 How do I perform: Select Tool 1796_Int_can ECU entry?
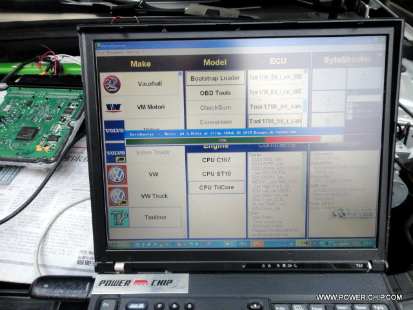click(276, 107)
